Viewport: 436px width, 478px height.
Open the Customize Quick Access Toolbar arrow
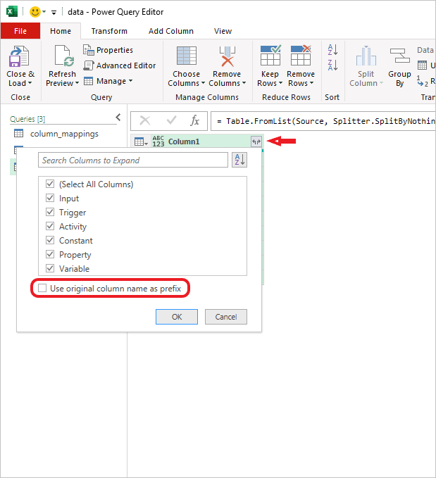pos(54,13)
